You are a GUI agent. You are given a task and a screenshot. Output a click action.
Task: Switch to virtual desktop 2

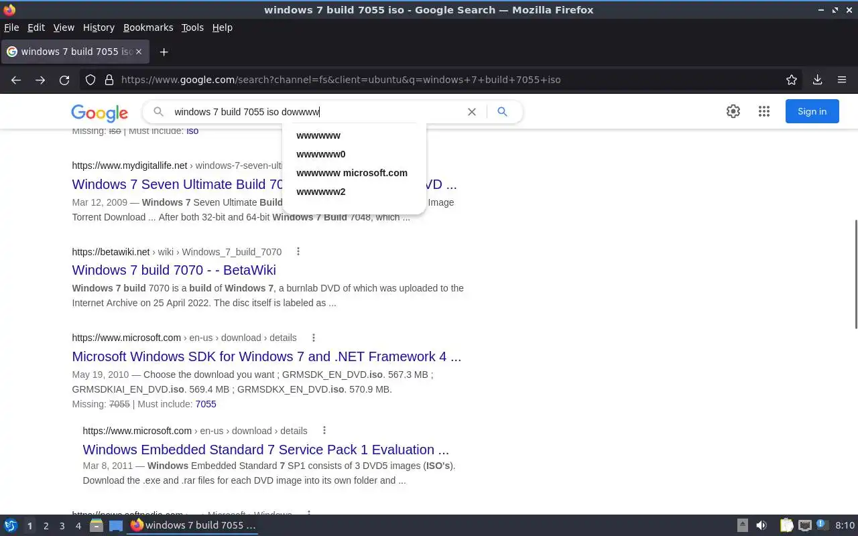(x=46, y=526)
